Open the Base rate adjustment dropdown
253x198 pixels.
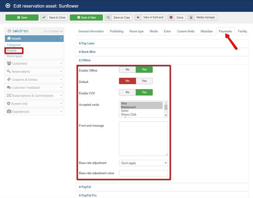(143, 163)
